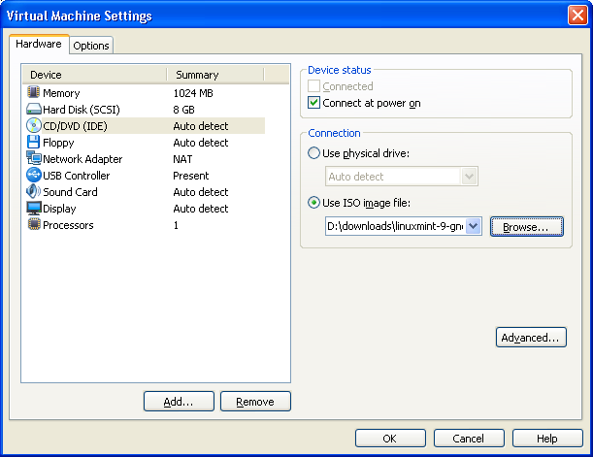The height and width of the screenshot is (457, 593).
Task: Select Use ISO image file option
Action: coord(313,203)
